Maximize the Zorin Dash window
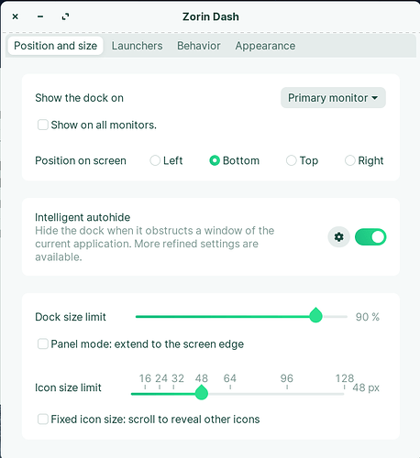420x458 pixels. (65, 16)
